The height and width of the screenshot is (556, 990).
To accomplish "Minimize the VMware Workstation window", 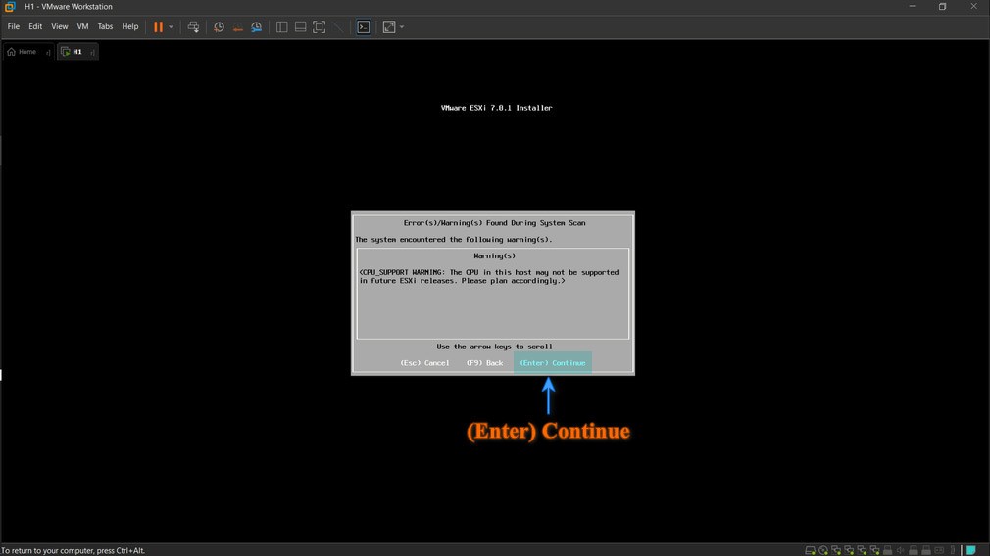I will pos(912,6).
